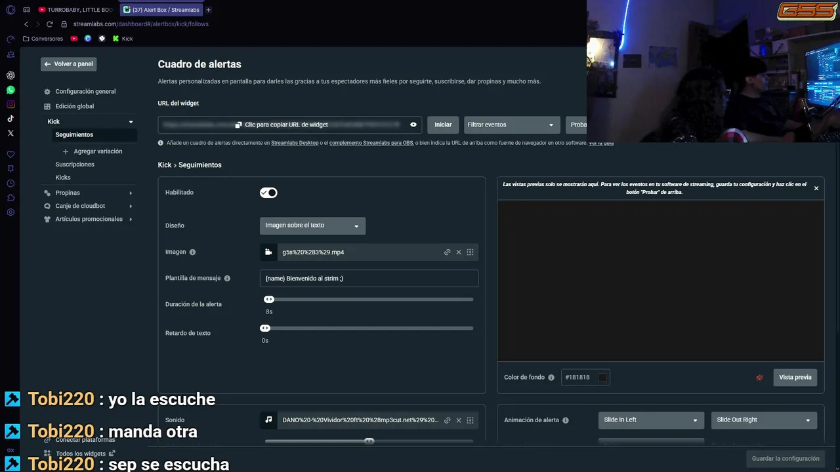Screen dimensions: 840x472
Task: Click the Opera logo menu icon
Action: 10,10
